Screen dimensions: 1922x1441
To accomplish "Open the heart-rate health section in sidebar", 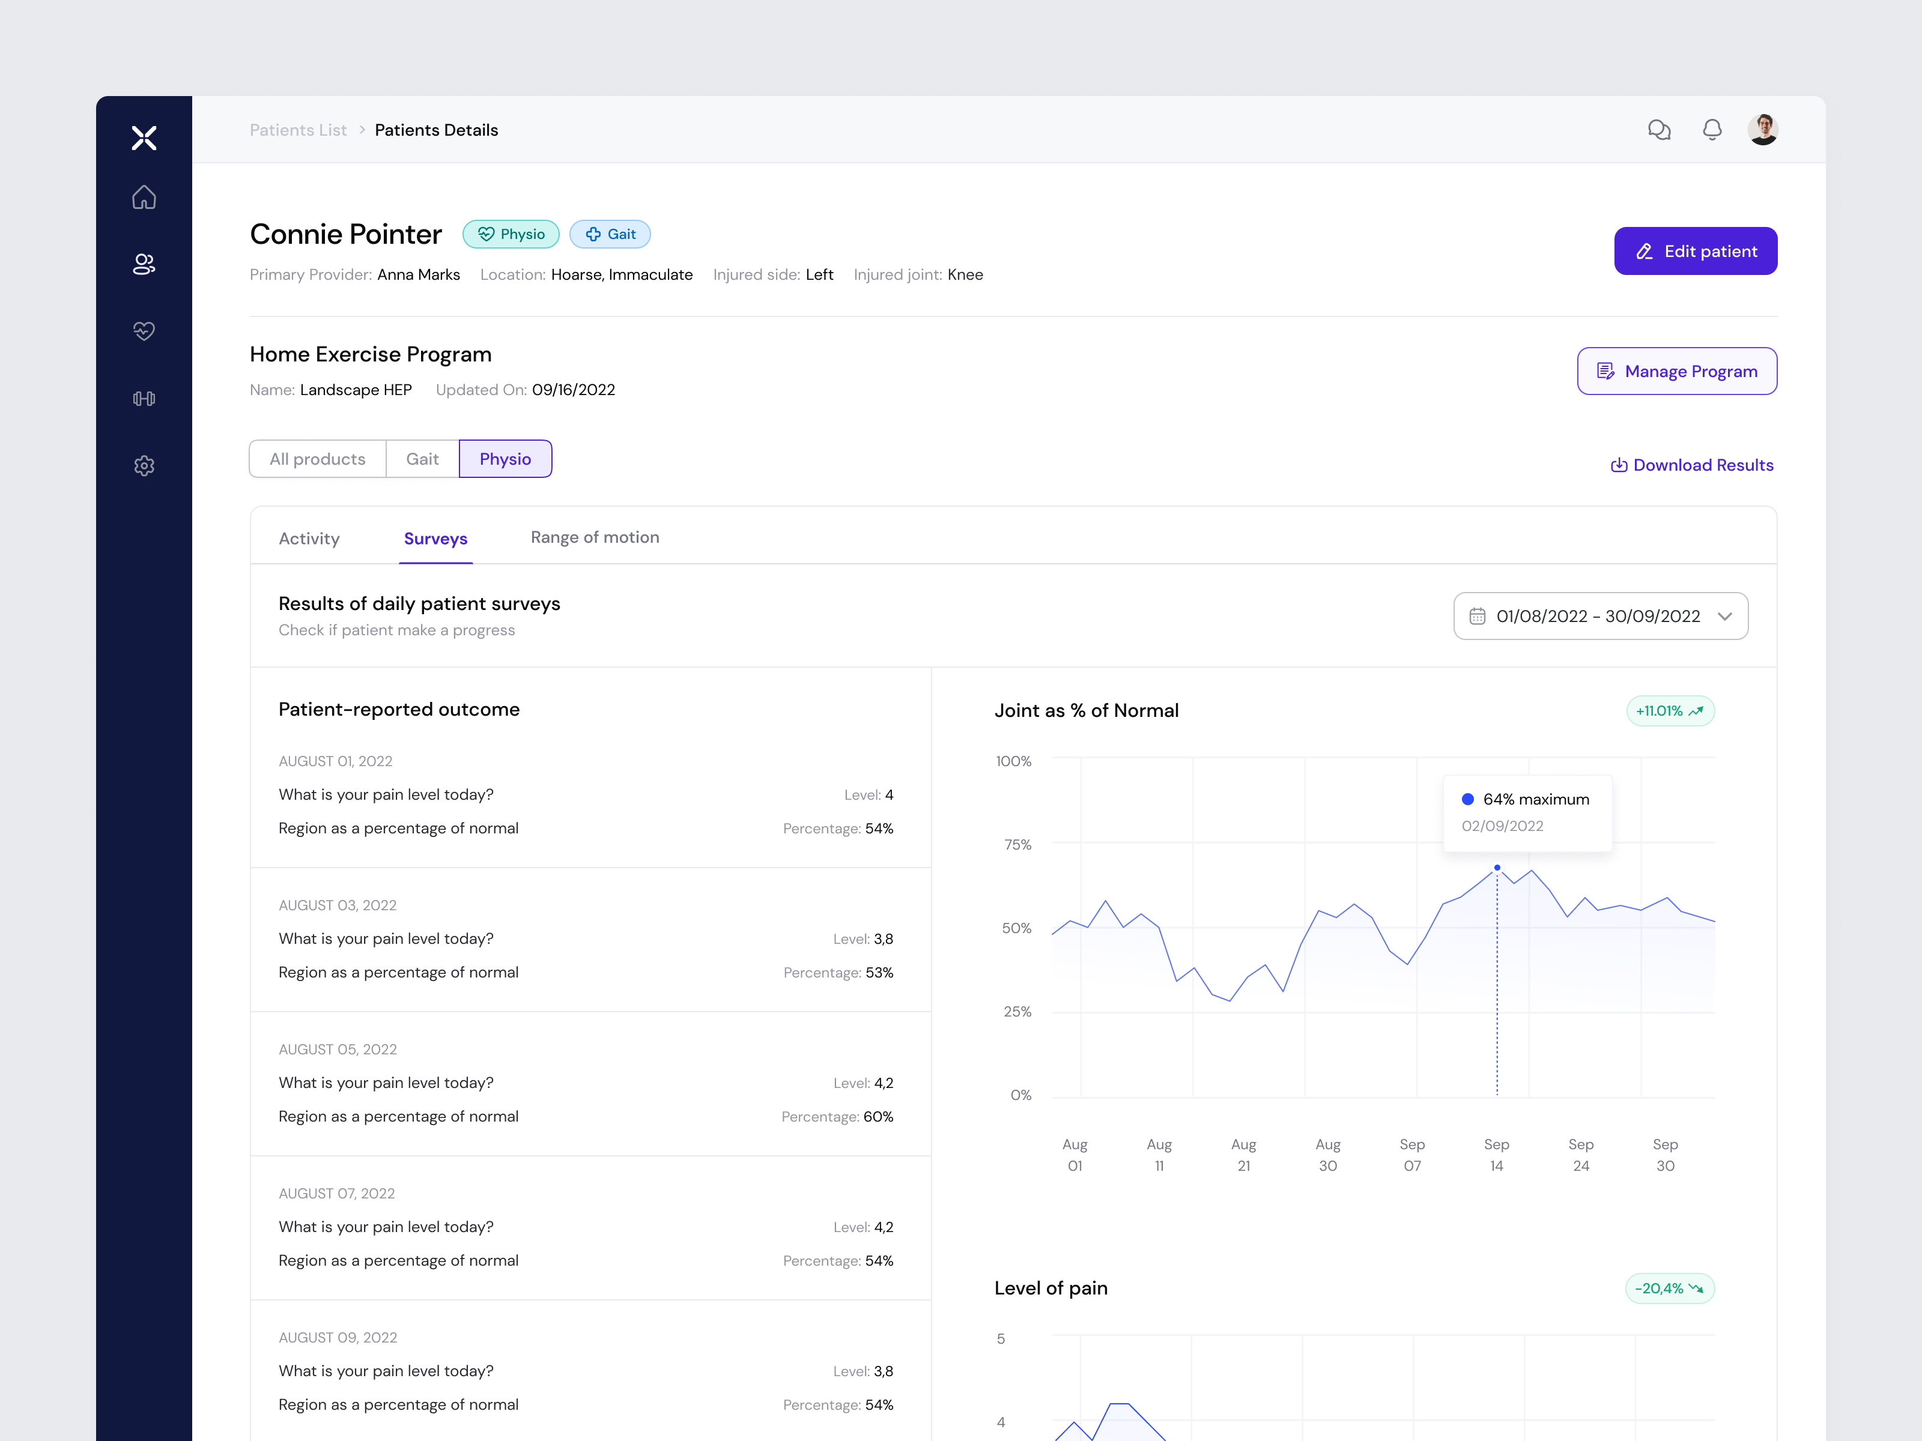I will 144,331.
